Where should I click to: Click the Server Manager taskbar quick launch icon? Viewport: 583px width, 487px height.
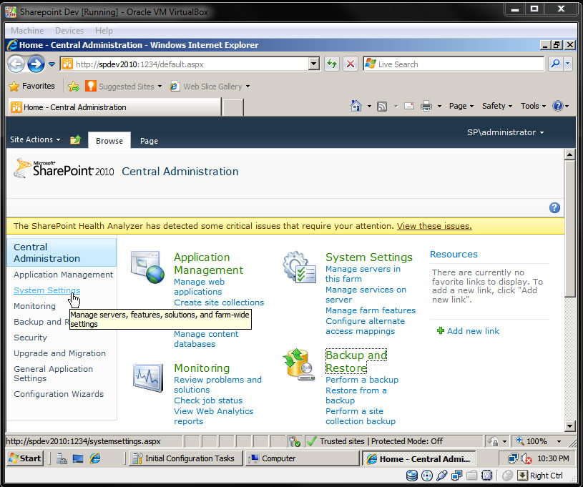pyautogui.click(x=62, y=458)
